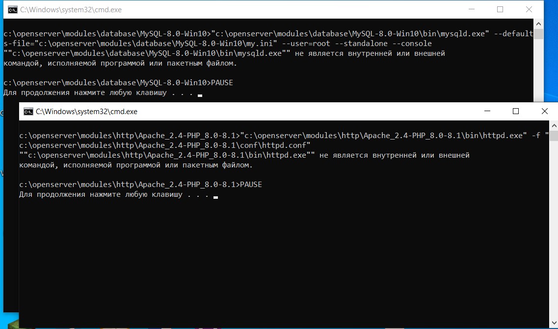Screen dimensions: 558x329
Task: Click scrollbar thumb in Apache console
Action: (554, 136)
